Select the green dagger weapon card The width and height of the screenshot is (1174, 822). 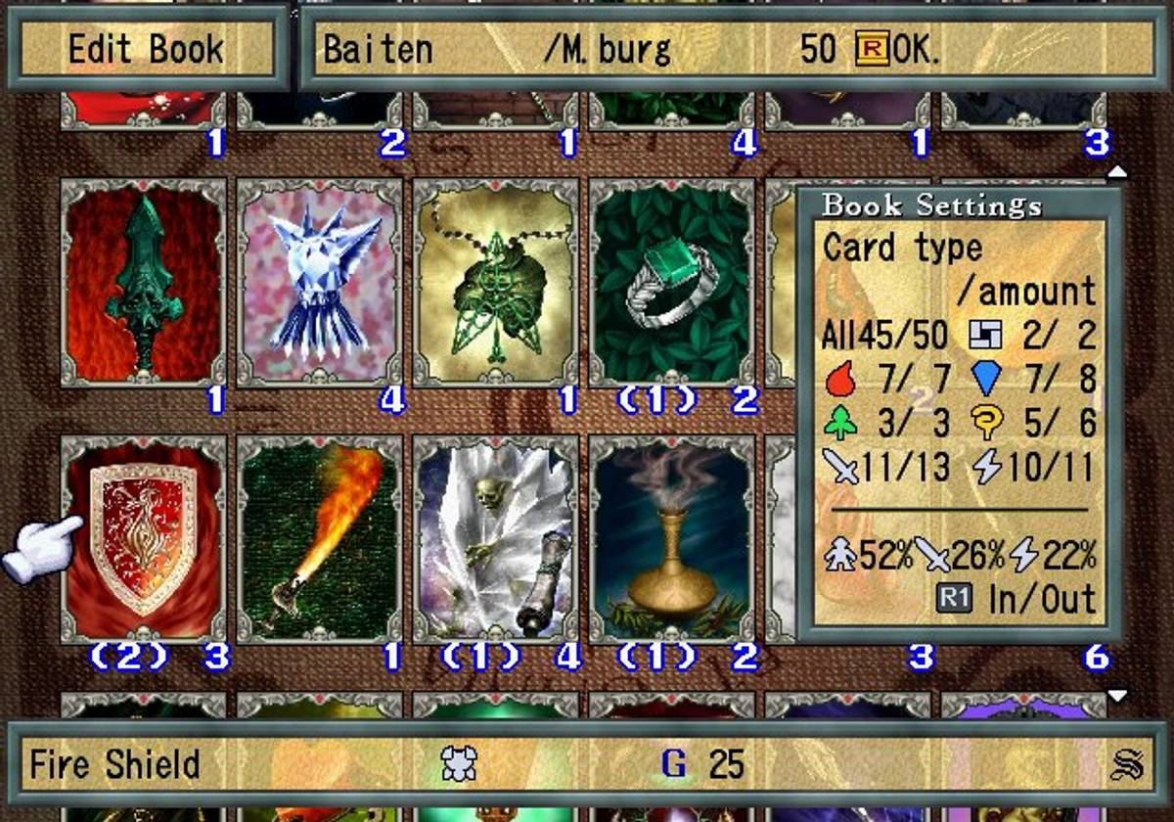point(144,282)
